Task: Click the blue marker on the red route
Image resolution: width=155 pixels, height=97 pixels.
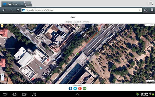Action: pyautogui.click(x=97, y=31)
